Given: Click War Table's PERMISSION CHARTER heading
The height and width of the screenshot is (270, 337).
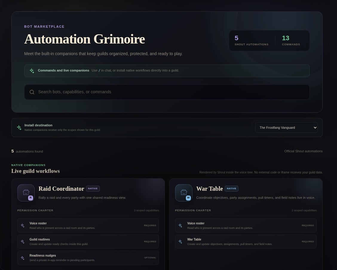Looking at the screenshot, I should 193,210.
